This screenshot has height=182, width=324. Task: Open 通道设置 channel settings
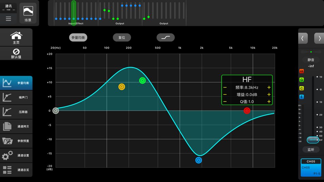[16, 155]
